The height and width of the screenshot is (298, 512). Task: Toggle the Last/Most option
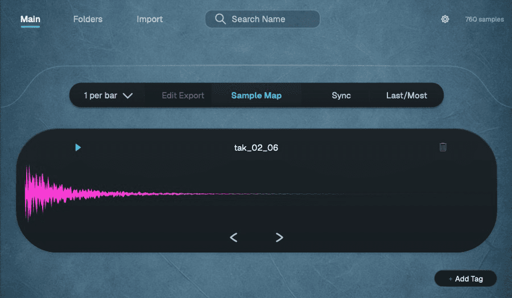click(x=407, y=96)
